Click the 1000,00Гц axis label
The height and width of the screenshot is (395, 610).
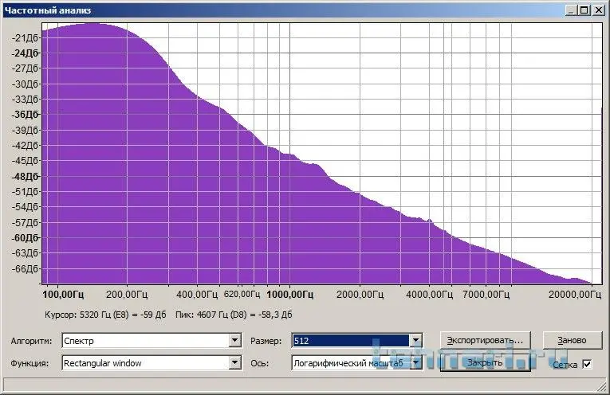click(289, 294)
